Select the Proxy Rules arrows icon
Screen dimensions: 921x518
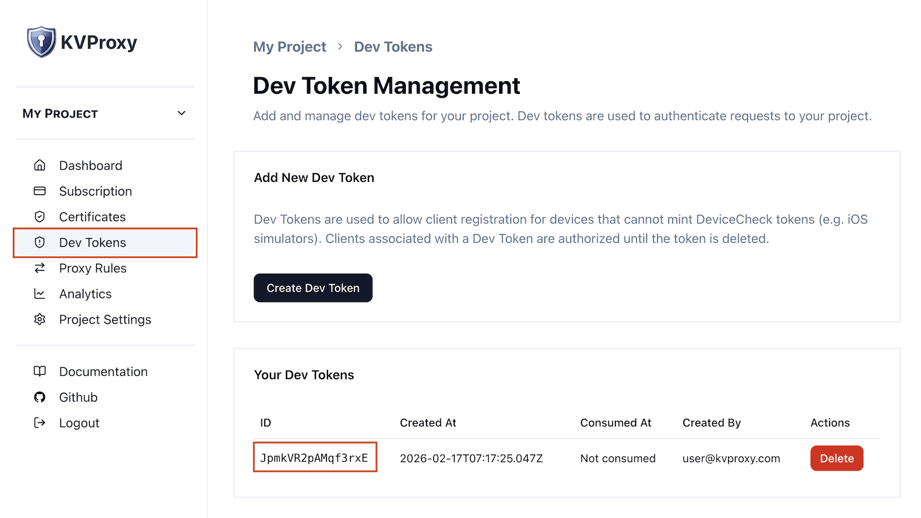tap(40, 268)
